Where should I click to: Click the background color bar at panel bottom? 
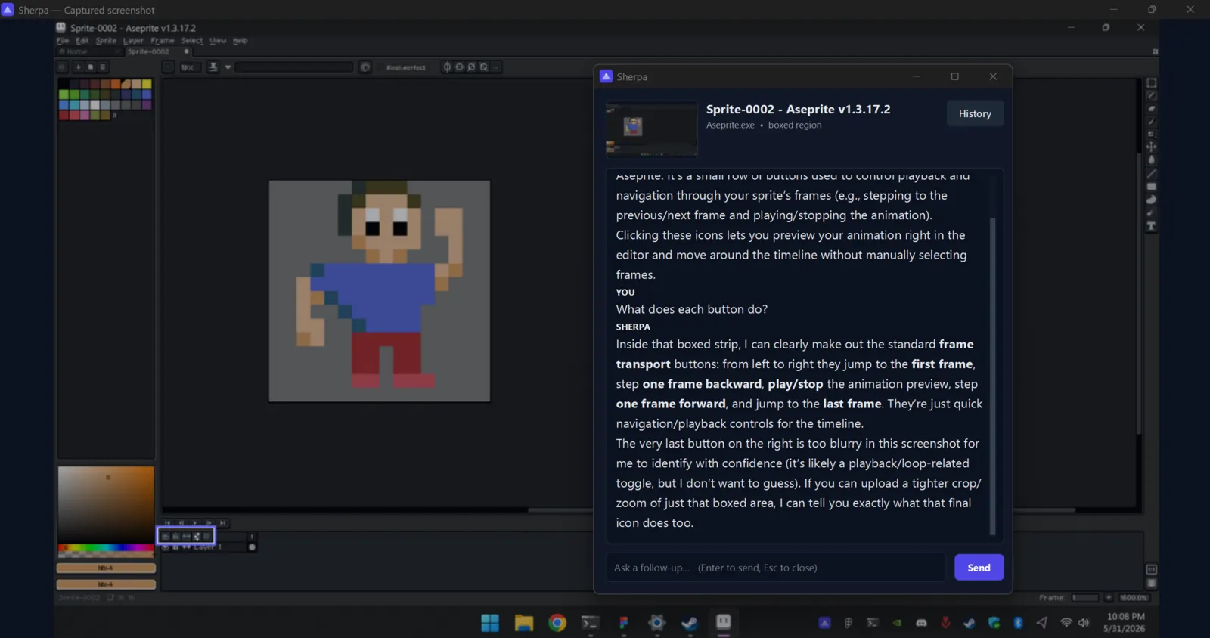click(106, 584)
